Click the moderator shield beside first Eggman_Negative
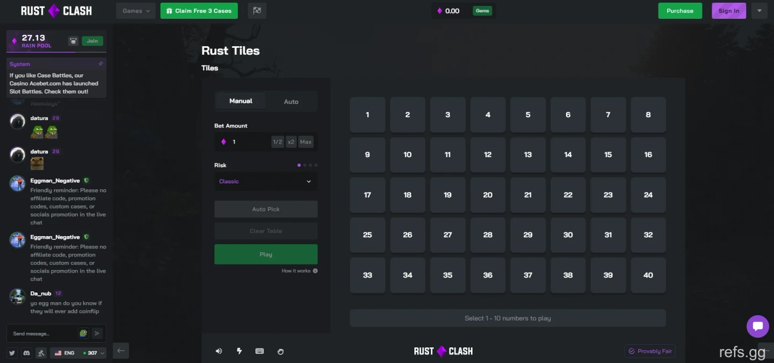The width and height of the screenshot is (774, 363). click(87, 181)
